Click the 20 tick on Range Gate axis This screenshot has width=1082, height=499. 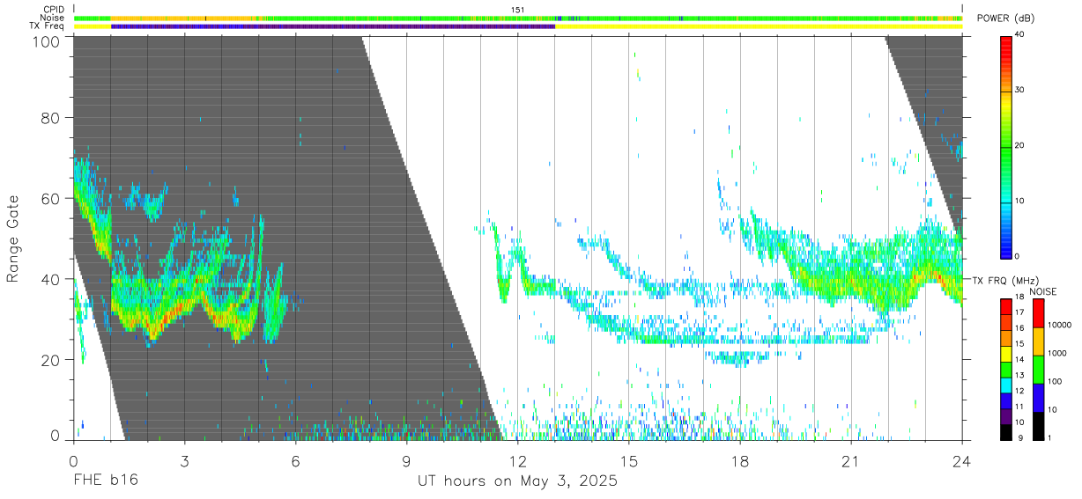pyautogui.click(x=52, y=359)
